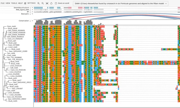Select the Lmon_lmo0845 sequence label
The image size is (180, 108).
tap(16, 76)
